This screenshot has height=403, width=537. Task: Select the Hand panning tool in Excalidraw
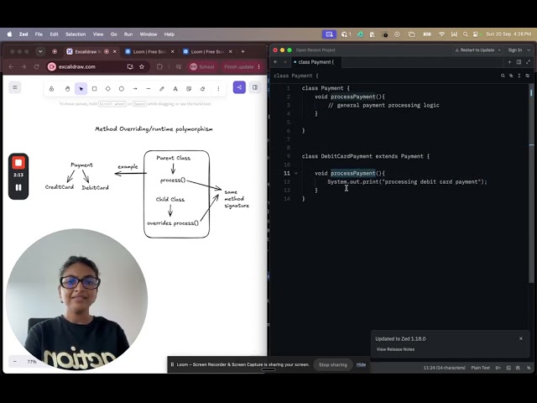click(67, 89)
